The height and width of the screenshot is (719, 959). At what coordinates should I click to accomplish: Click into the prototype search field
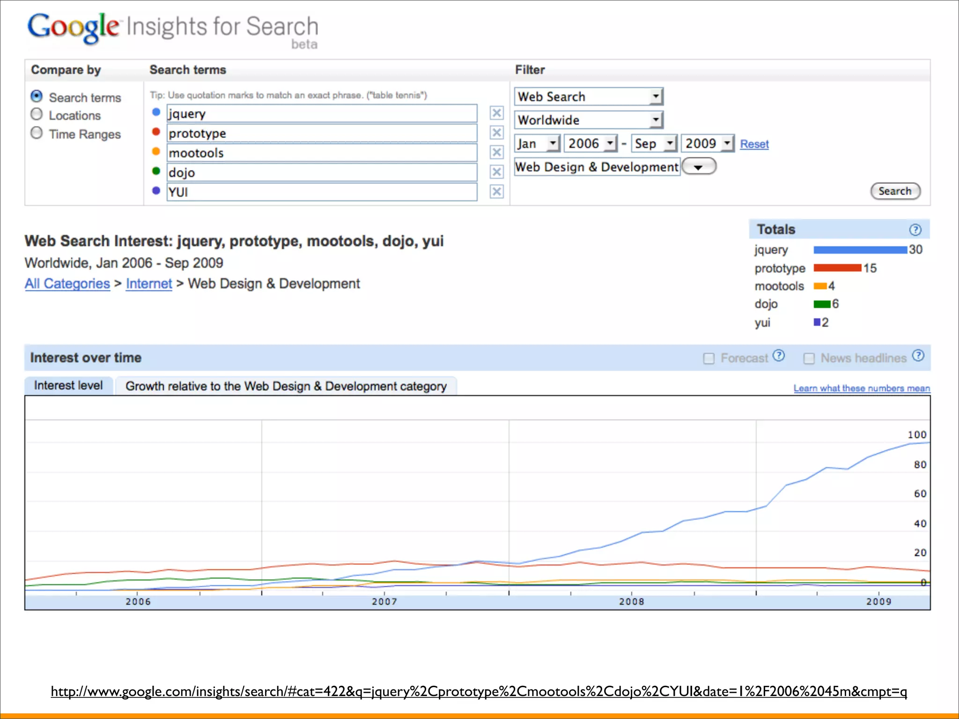click(x=322, y=133)
